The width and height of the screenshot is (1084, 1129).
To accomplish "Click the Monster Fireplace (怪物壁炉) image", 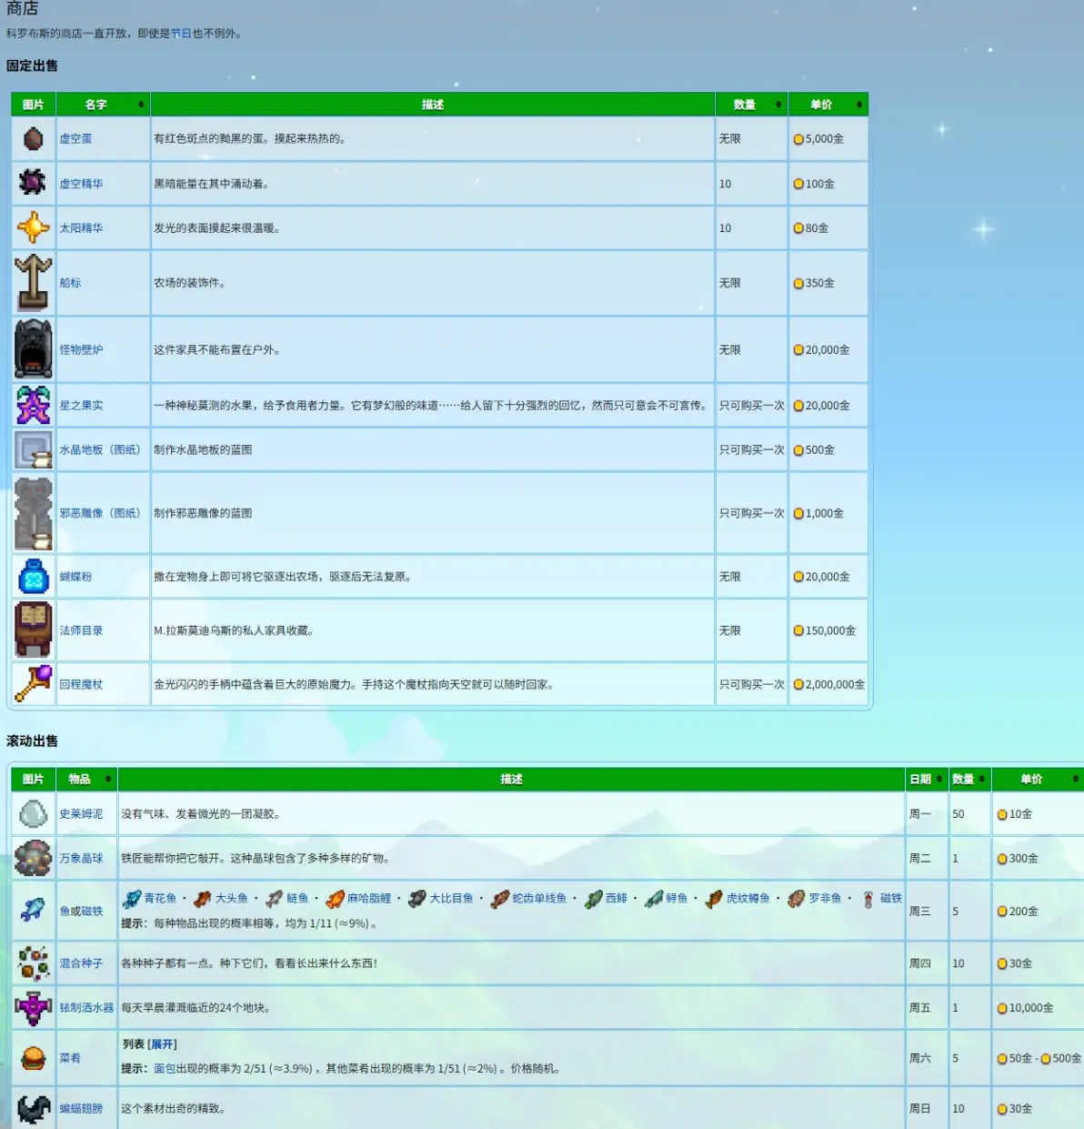I will [x=33, y=348].
